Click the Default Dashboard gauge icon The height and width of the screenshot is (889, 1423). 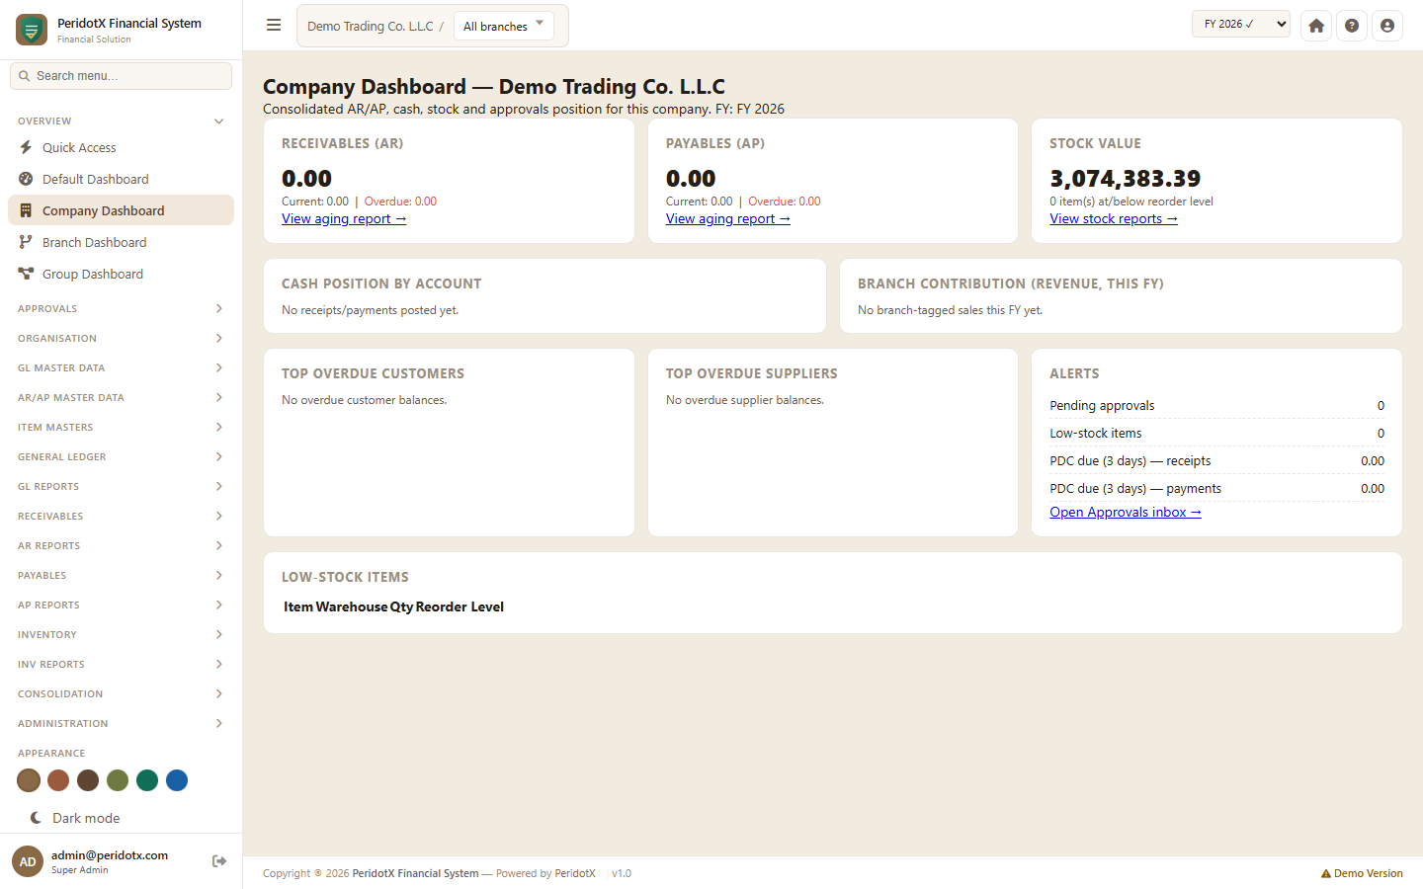tap(26, 179)
